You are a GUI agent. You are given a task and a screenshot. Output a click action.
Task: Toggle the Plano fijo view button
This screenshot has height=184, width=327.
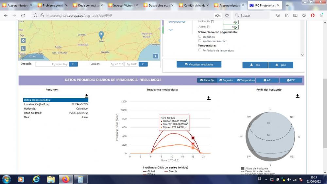(207, 80)
